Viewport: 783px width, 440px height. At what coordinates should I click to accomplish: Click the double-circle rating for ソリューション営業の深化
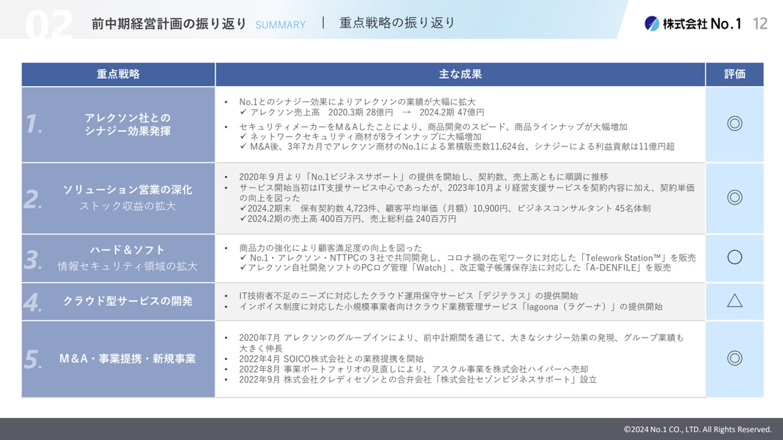tap(735, 198)
